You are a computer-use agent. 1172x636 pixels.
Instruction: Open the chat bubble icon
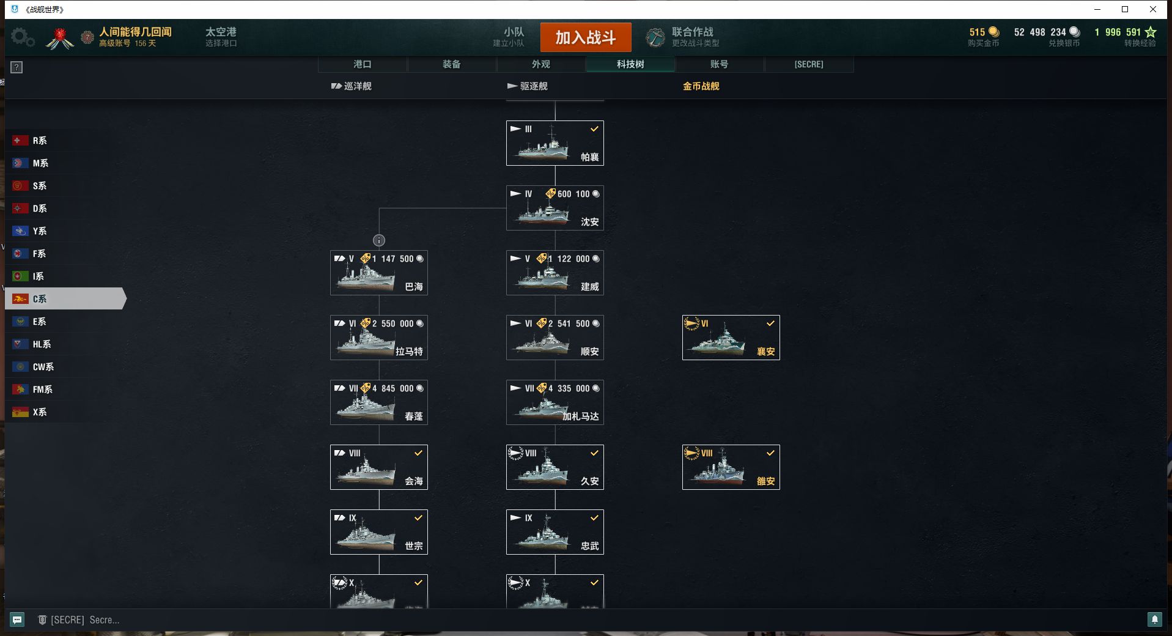[x=17, y=619]
